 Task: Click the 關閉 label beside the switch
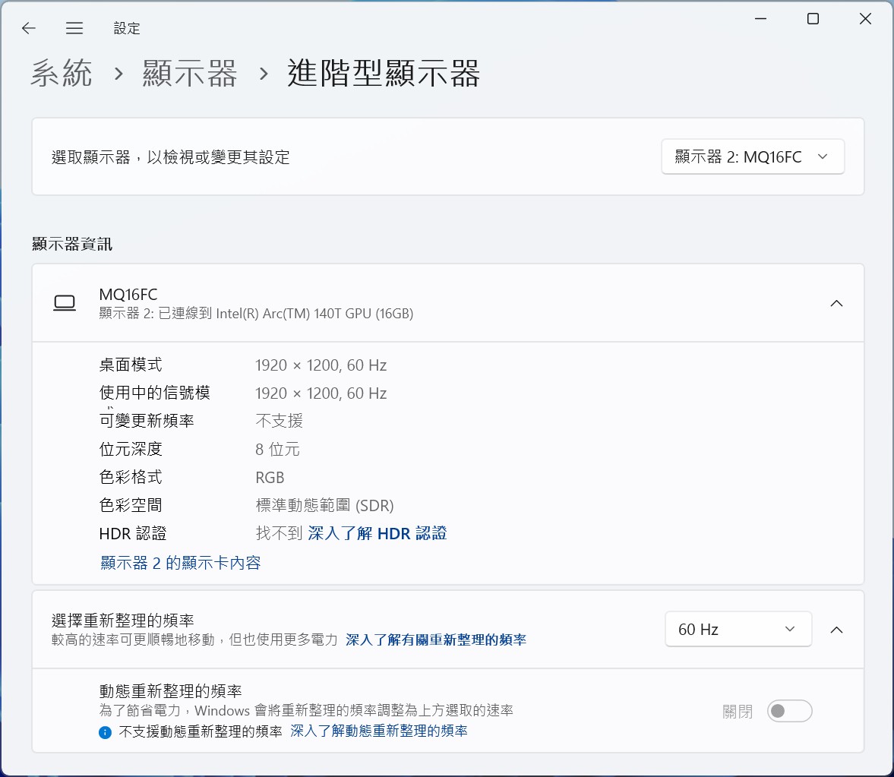point(738,712)
